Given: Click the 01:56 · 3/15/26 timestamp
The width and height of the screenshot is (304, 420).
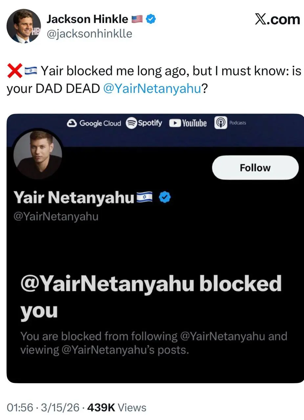Looking at the screenshot, I should pyautogui.click(x=43, y=407).
